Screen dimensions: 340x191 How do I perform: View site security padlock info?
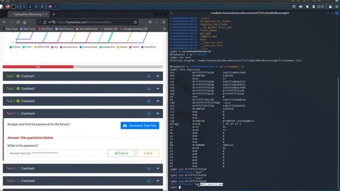click(x=45, y=22)
